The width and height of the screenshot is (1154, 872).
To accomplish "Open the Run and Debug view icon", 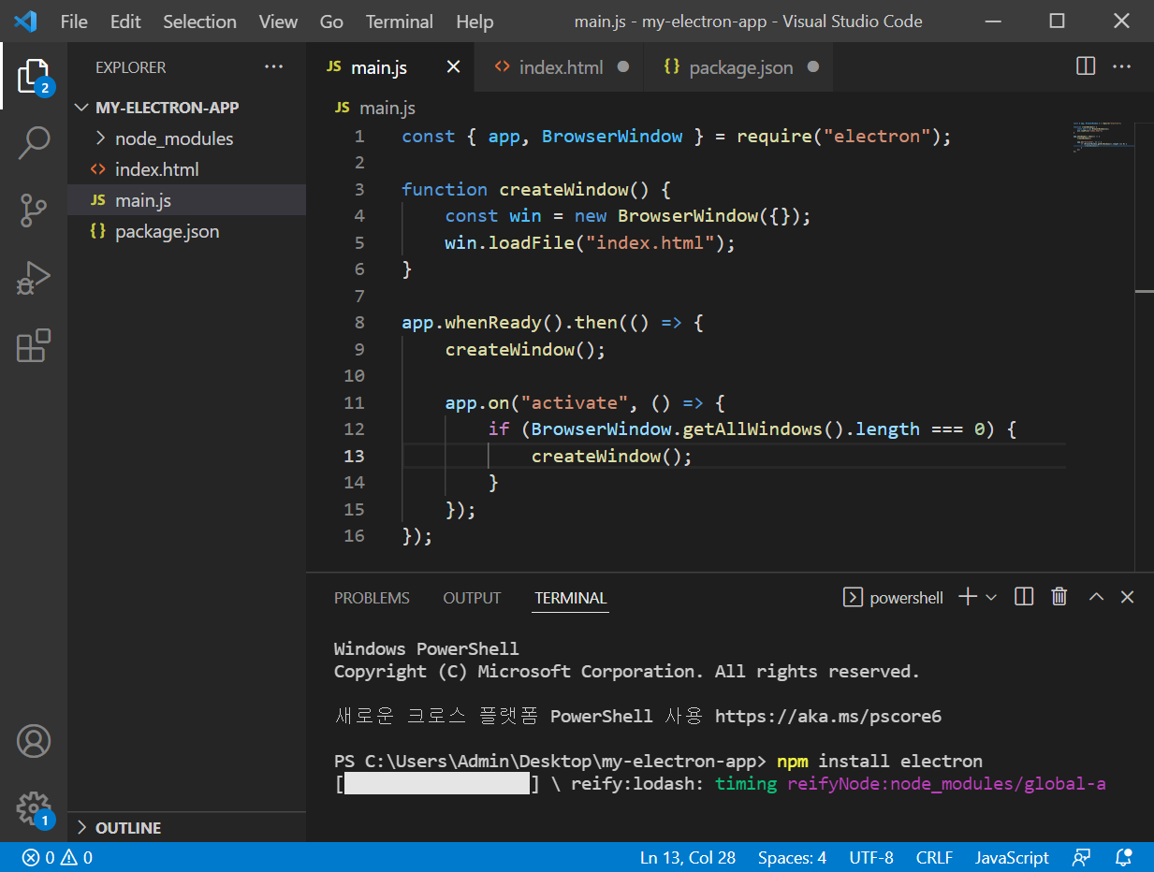I will pyautogui.click(x=34, y=278).
